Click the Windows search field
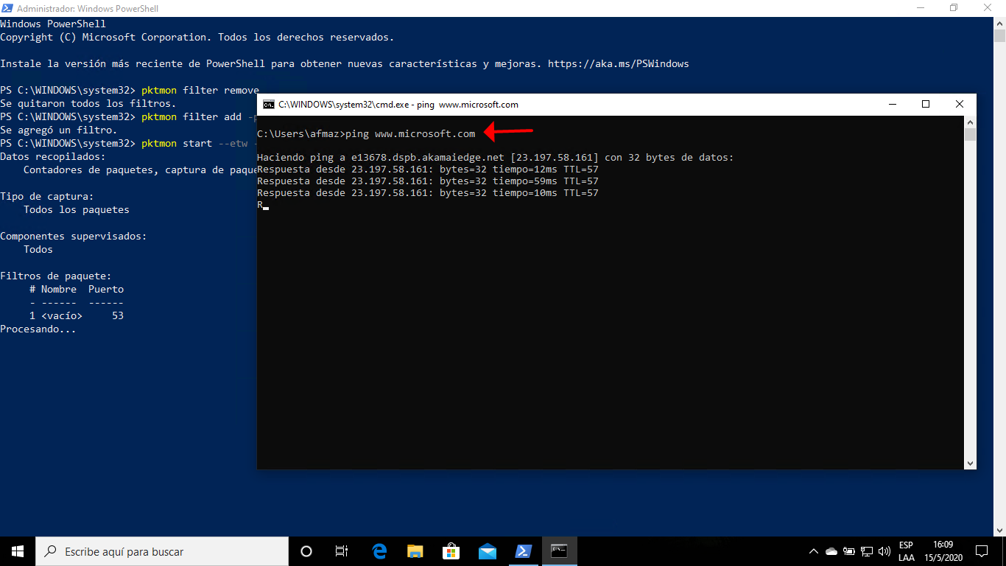This screenshot has width=1006, height=566. point(162,551)
